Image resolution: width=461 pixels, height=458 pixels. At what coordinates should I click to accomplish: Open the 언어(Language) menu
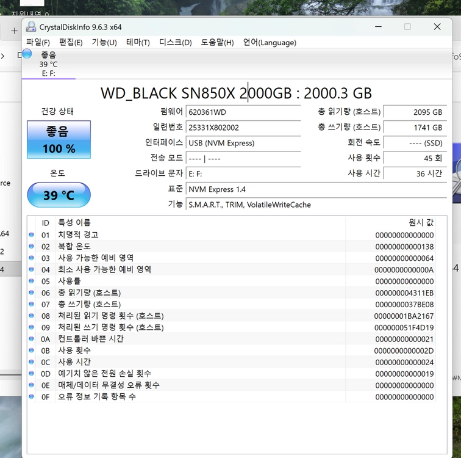coord(270,42)
